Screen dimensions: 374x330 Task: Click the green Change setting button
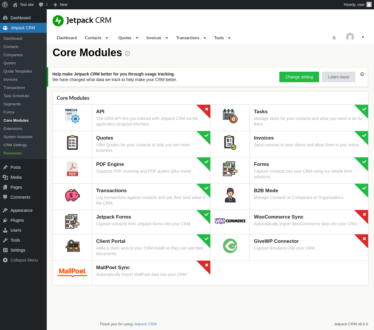pos(299,77)
